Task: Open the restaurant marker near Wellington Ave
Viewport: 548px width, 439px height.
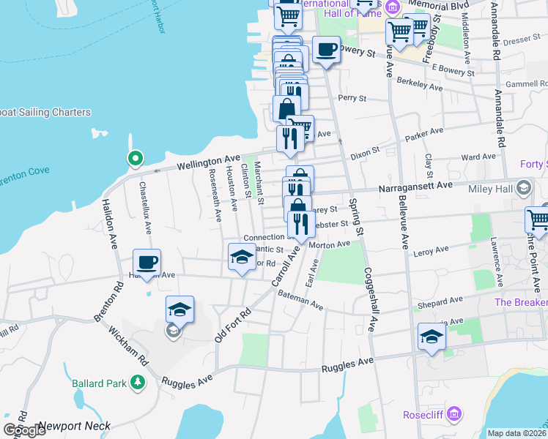Action: [x=290, y=139]
